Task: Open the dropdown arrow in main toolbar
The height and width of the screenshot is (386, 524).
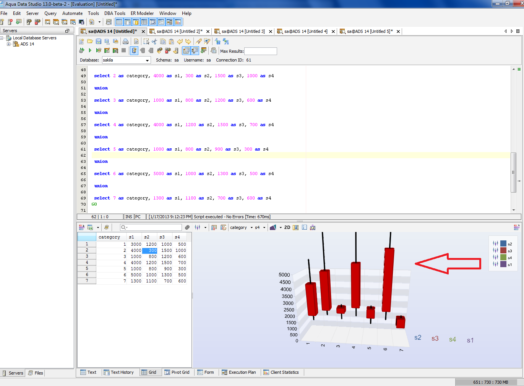Action: pyautogui.click(x=99, y=22)
